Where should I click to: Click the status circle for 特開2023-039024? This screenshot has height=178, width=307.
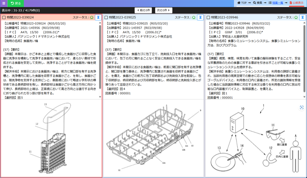point(92,17)
